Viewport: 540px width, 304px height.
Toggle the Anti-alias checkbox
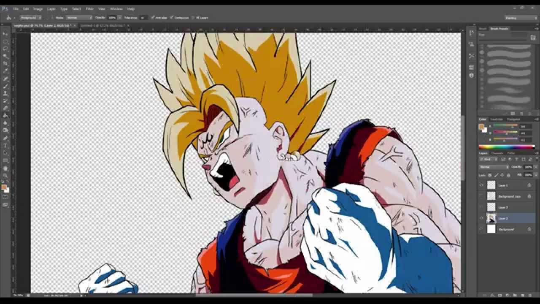153,18
